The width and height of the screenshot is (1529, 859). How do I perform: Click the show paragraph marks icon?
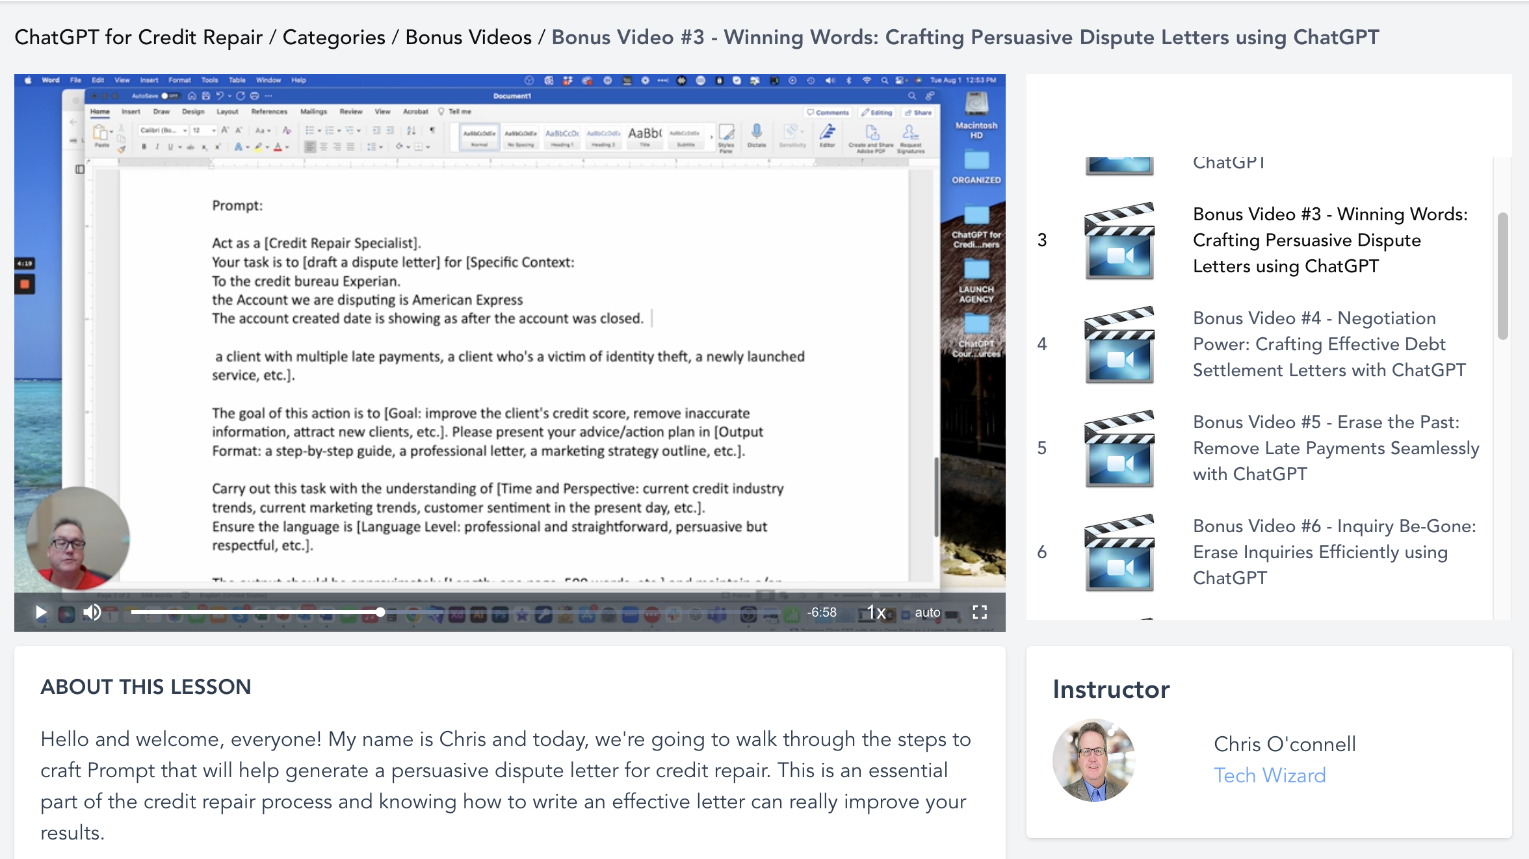(x=432, y=131)
